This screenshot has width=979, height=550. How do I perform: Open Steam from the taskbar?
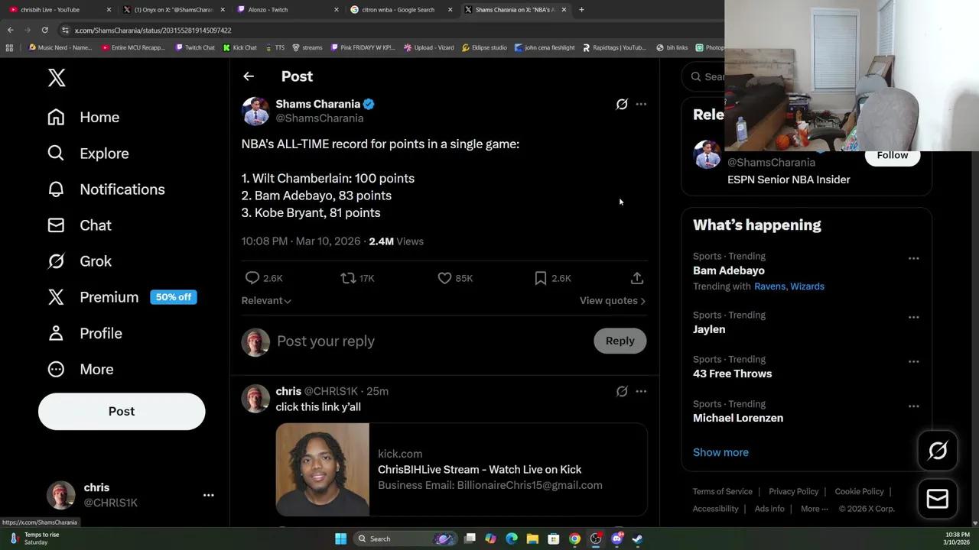636,539
